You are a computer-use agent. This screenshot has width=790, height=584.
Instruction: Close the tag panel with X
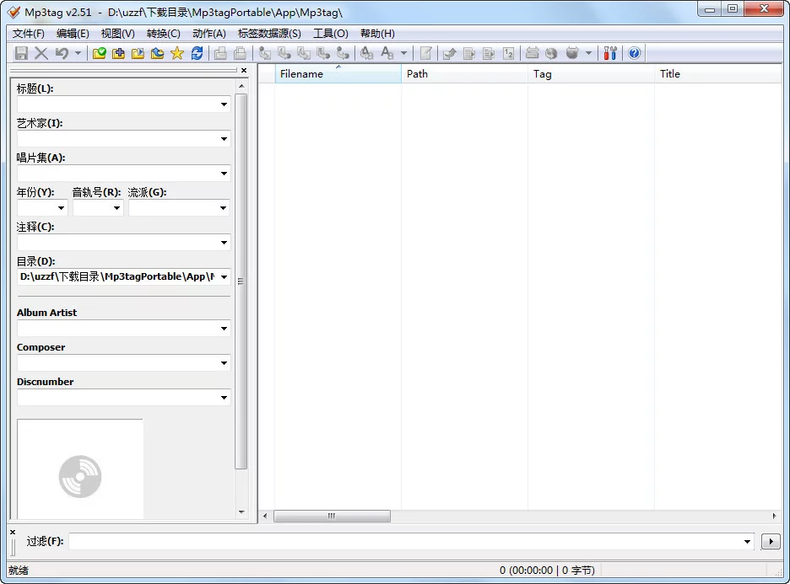pyautogui.click(x=244, y=71)
